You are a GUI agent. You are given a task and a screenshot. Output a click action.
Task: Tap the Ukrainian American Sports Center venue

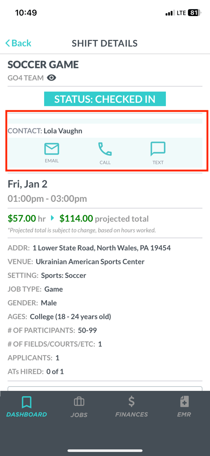tap(90, 262)
